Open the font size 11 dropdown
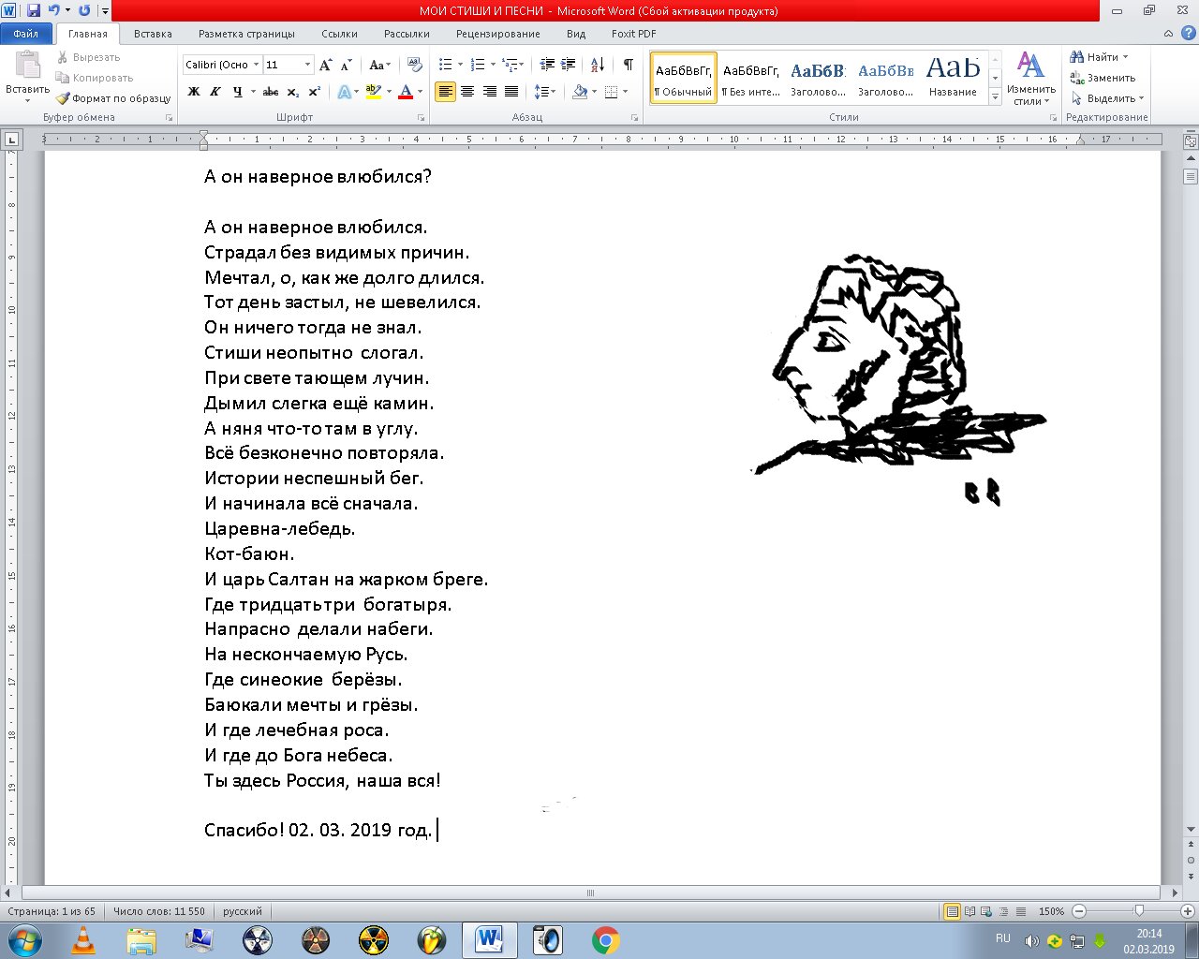This screenshot has width=1199, height=959. (307, 65)
